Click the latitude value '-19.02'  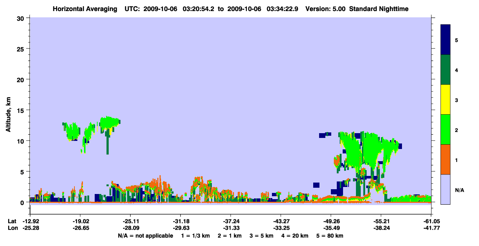coord(80,221)
